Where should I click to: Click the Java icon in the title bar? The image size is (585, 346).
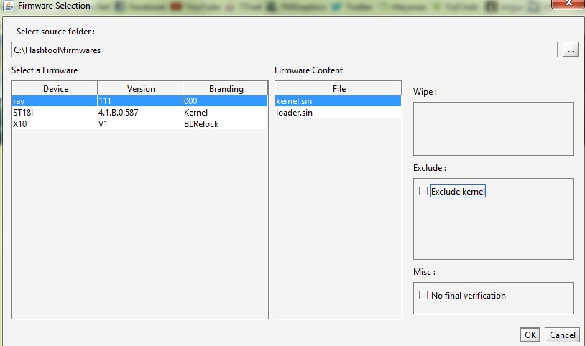[8, 6]
